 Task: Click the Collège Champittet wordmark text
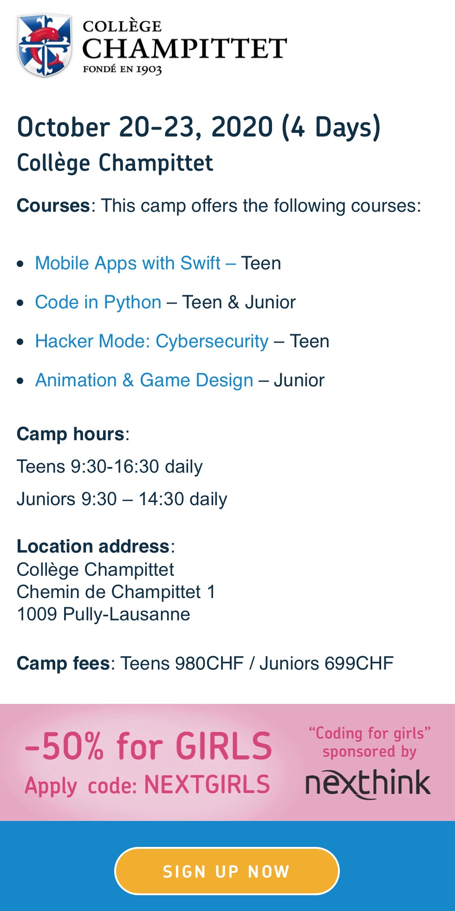point(184,47)
